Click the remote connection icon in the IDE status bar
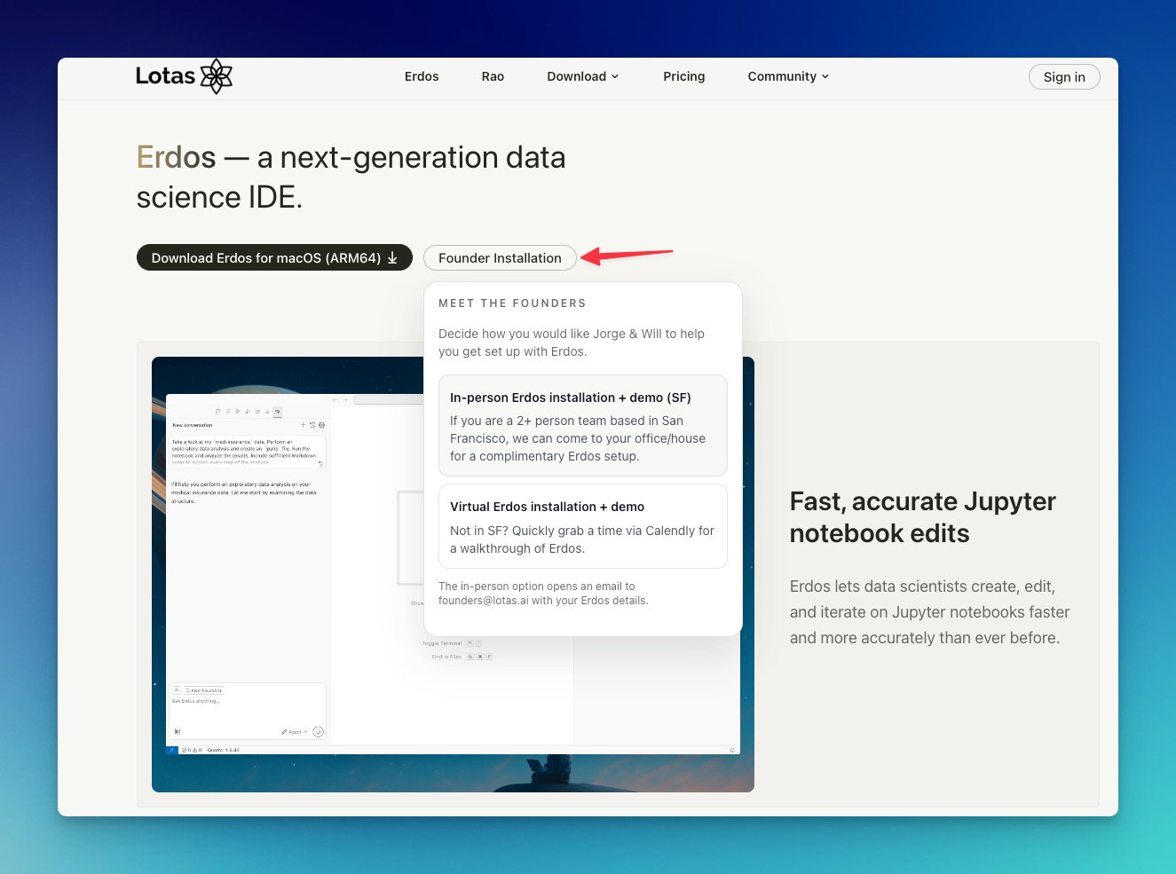The image size is (1176, 874). point(171,750)
